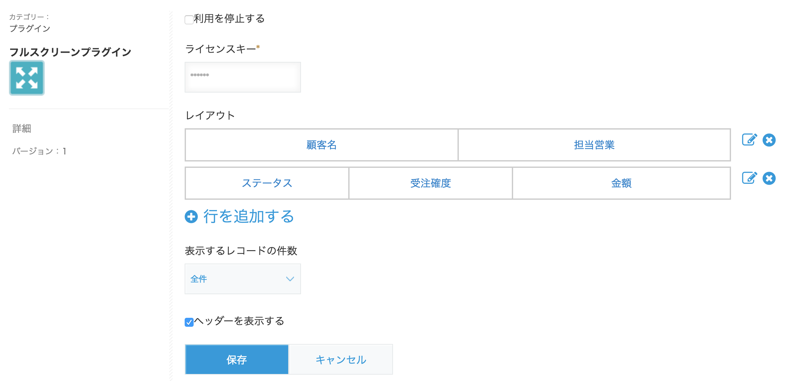Delete the 顧客名 / 担当営業 layout row

(x=769, y=140)
